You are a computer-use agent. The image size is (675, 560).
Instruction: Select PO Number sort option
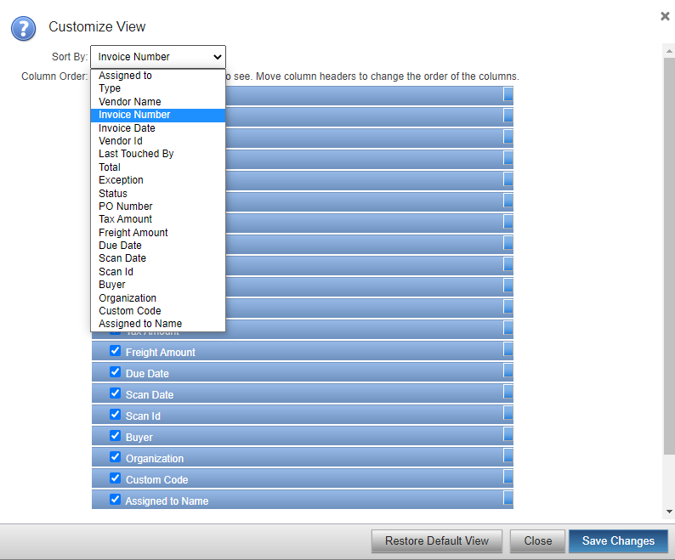click(x=126, y=206)
